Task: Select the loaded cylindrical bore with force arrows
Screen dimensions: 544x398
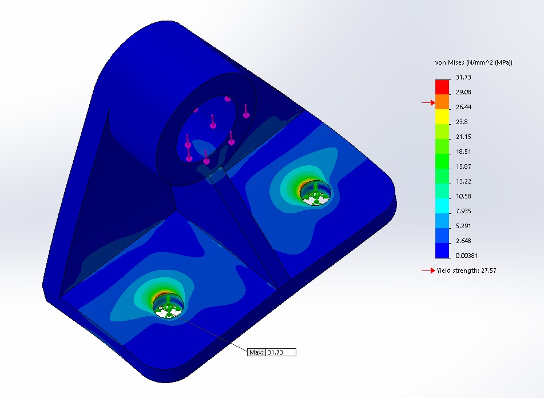Action: pos(207,129)
